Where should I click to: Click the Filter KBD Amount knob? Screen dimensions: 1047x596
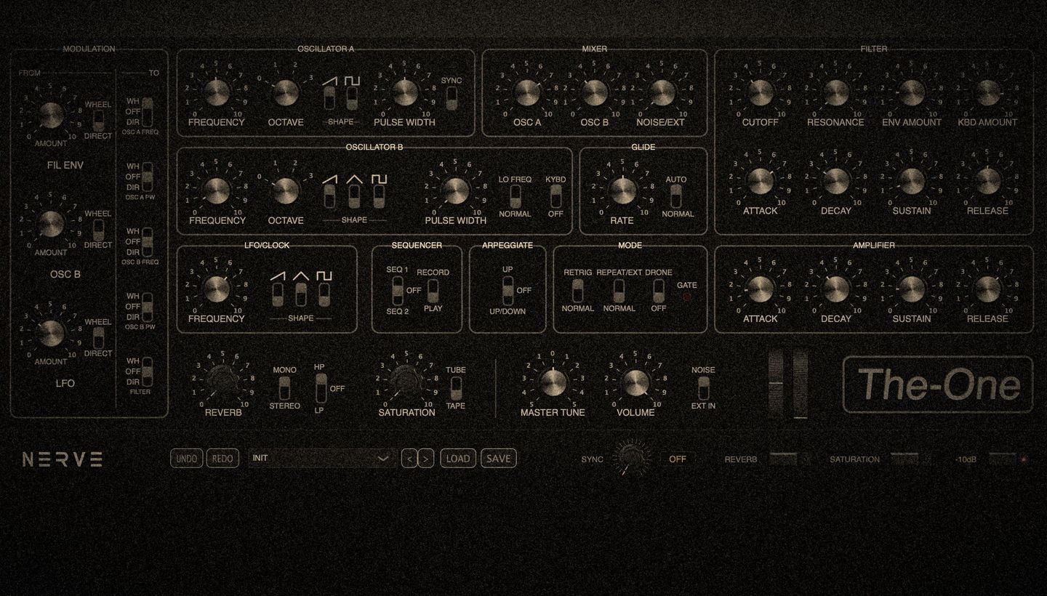987,92
